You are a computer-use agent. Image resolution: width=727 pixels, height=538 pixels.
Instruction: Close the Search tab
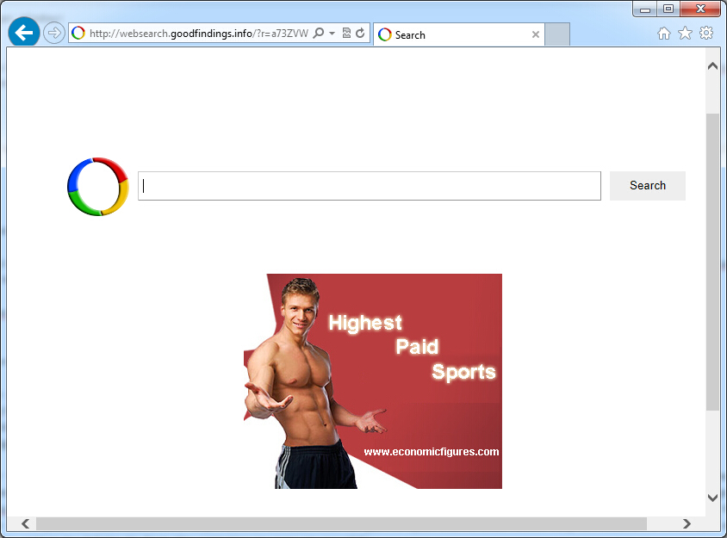(x=536, y=34)
